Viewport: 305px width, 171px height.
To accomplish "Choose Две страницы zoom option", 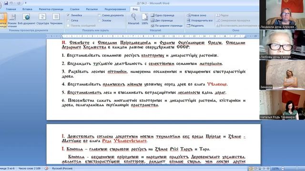I will click(x=162, y=20).
